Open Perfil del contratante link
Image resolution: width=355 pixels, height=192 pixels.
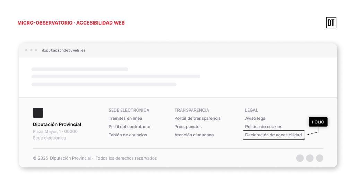[x=129, y=127]
